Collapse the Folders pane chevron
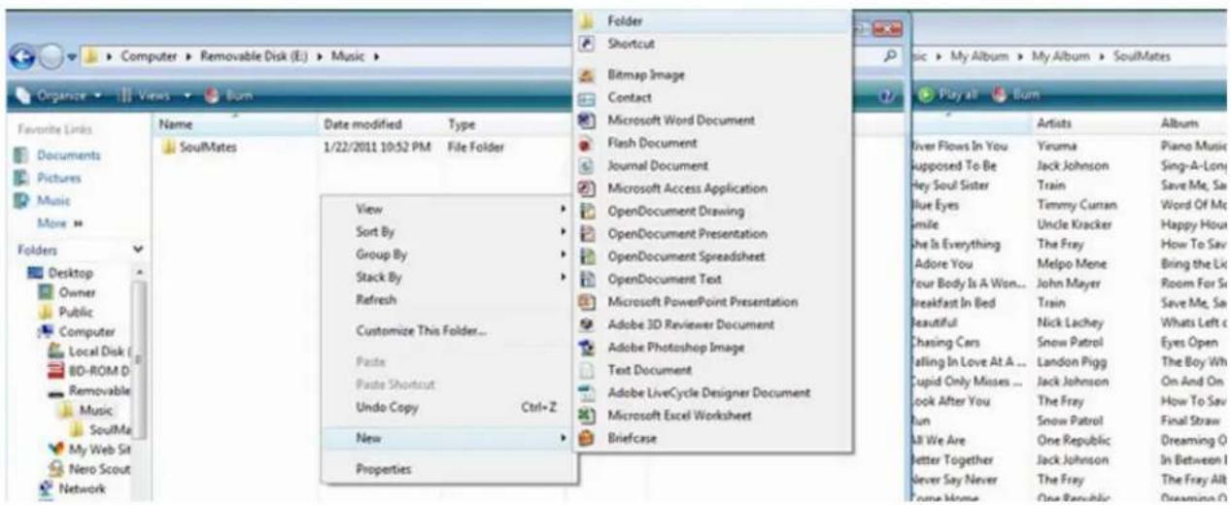The height and width of the screenshot is (505, 1231). (x=137, y=249)
